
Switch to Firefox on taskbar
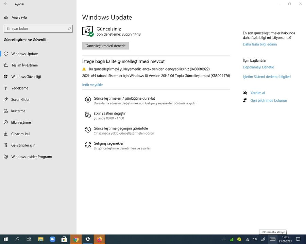click(100, 239)
